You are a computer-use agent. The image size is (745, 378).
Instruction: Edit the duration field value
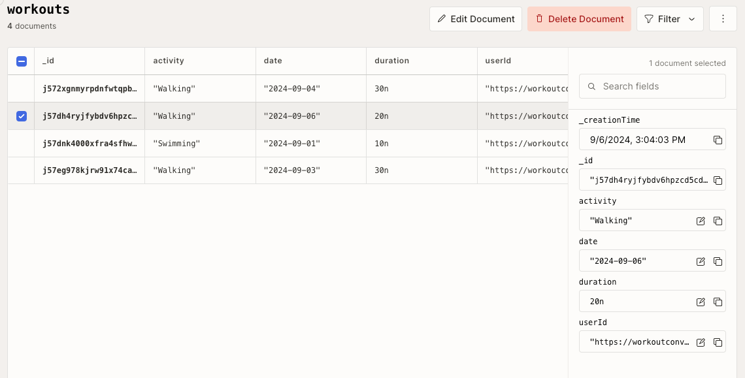[x=701, y=302]
